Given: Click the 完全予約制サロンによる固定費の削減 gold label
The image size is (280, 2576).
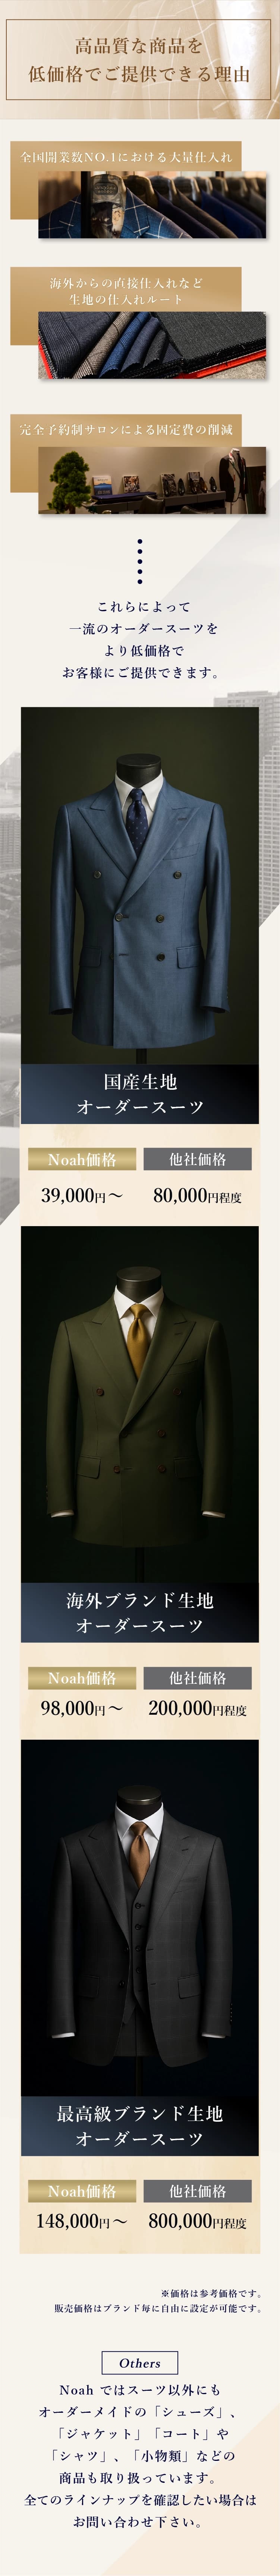Looking at the screenshot, I should pyautogui.click(x=126, y=430).
